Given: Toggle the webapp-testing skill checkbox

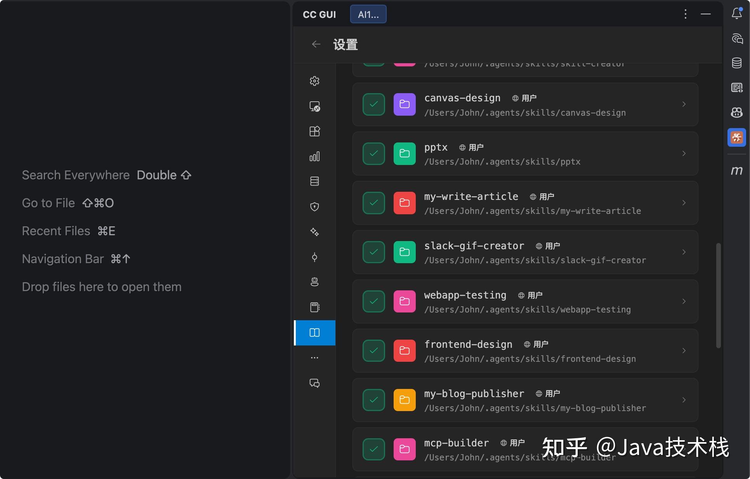Looking at the screenshot, I should coord(373,301).
